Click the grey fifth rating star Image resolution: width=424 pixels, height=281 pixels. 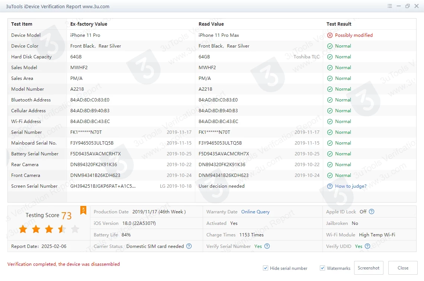pos(75,229)
